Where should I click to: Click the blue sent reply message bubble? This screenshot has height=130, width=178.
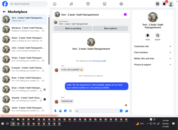[x=96, y=86]
